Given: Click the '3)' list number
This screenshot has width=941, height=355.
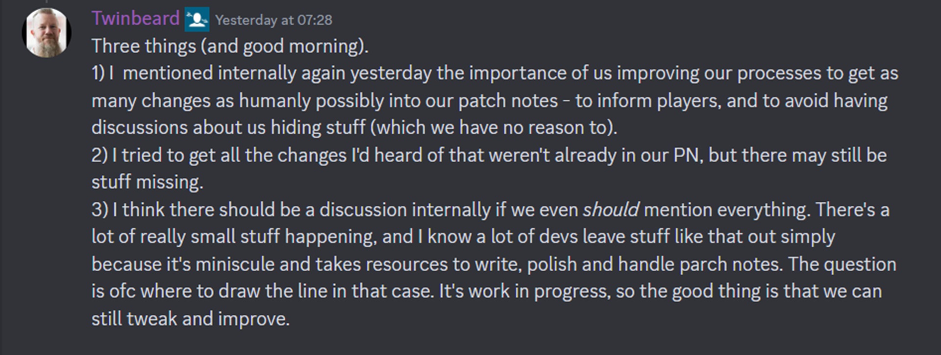Looking at the screenshot, I should point(99,210).
